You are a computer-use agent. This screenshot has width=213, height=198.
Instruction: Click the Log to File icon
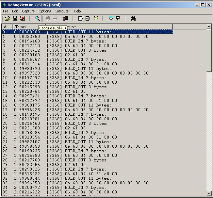(x=23, y=19)
